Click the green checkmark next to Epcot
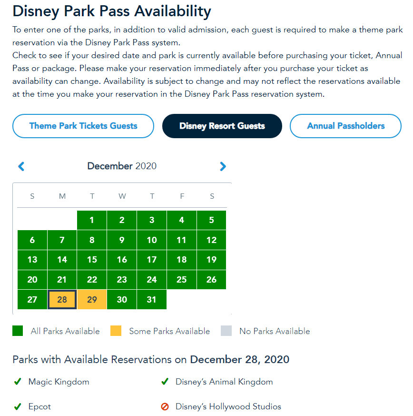Viewport: 413px width, 416px height. (18, 407)
